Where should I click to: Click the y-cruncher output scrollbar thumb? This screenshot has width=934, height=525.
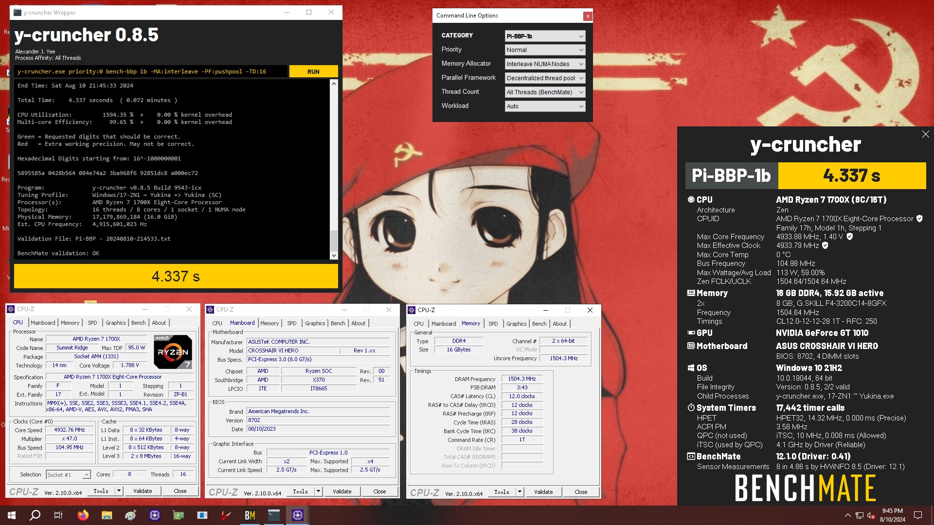334,240
